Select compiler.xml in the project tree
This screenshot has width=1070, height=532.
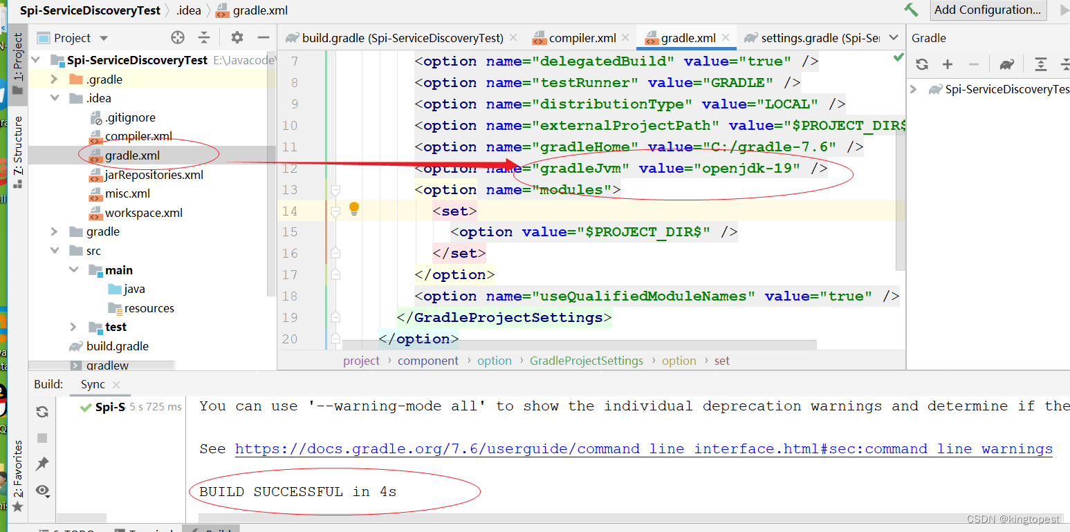point(138,136)
